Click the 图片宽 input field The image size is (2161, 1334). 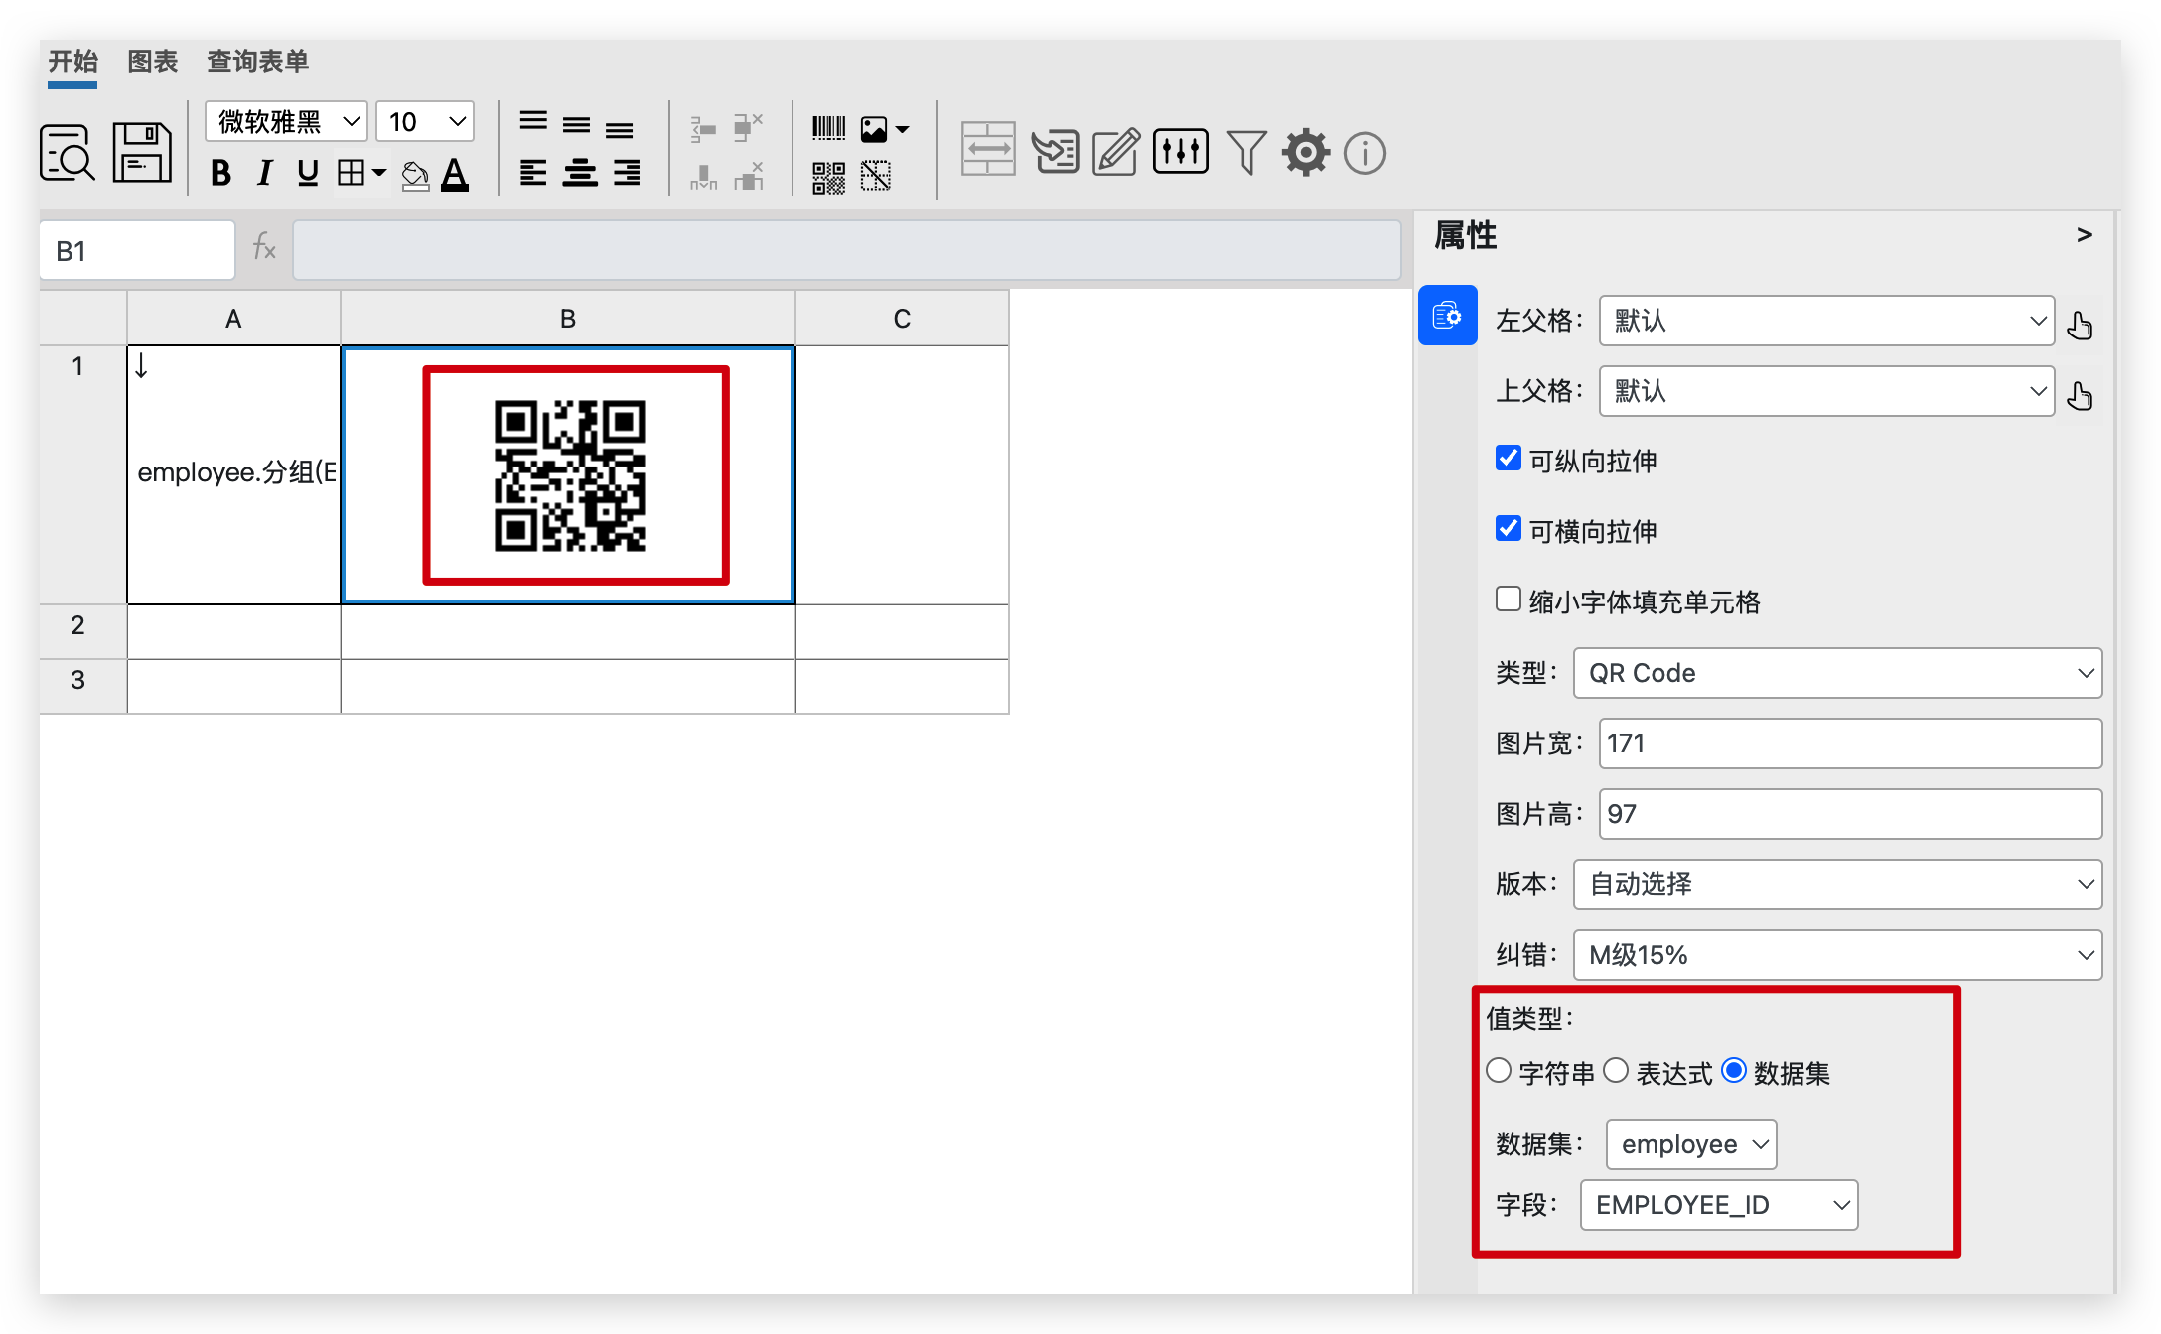(1850, 743)
